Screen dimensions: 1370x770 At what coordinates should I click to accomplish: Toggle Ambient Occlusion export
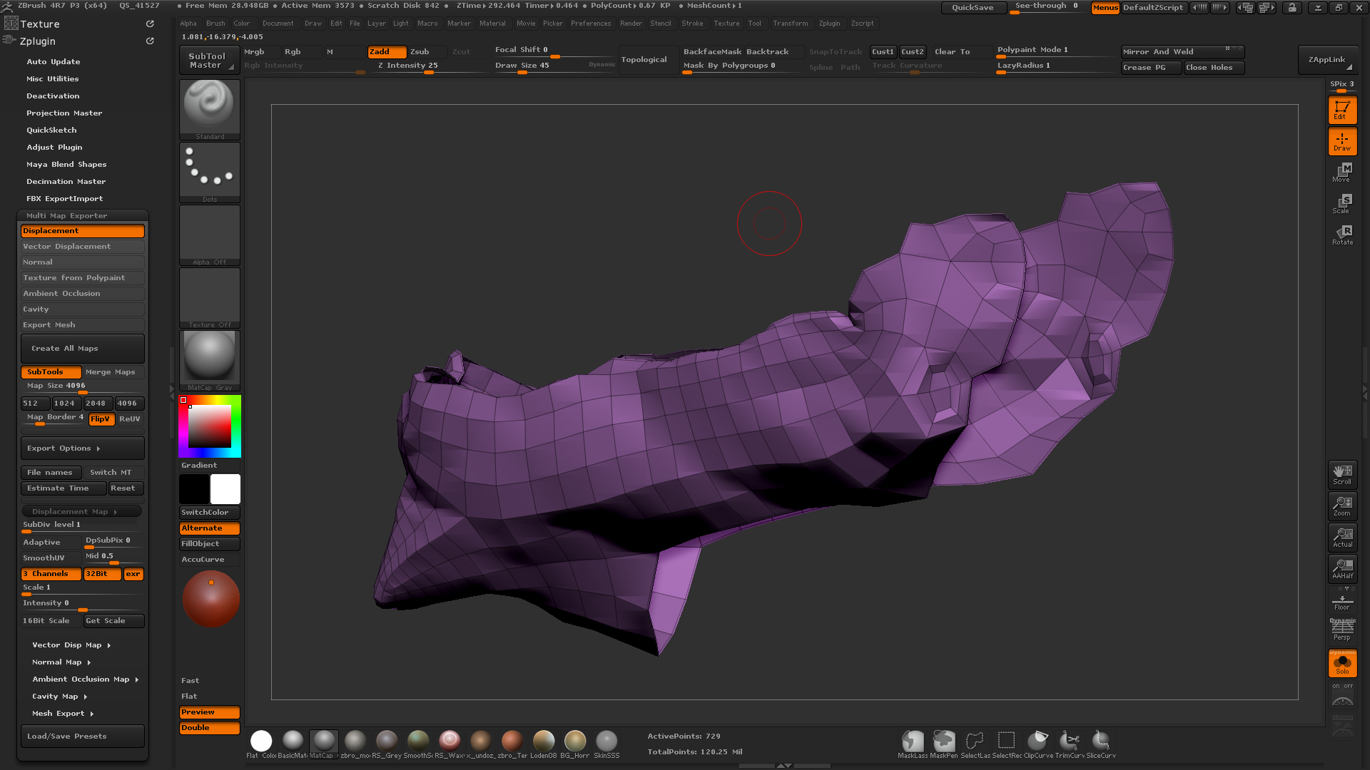pos(83,294)
